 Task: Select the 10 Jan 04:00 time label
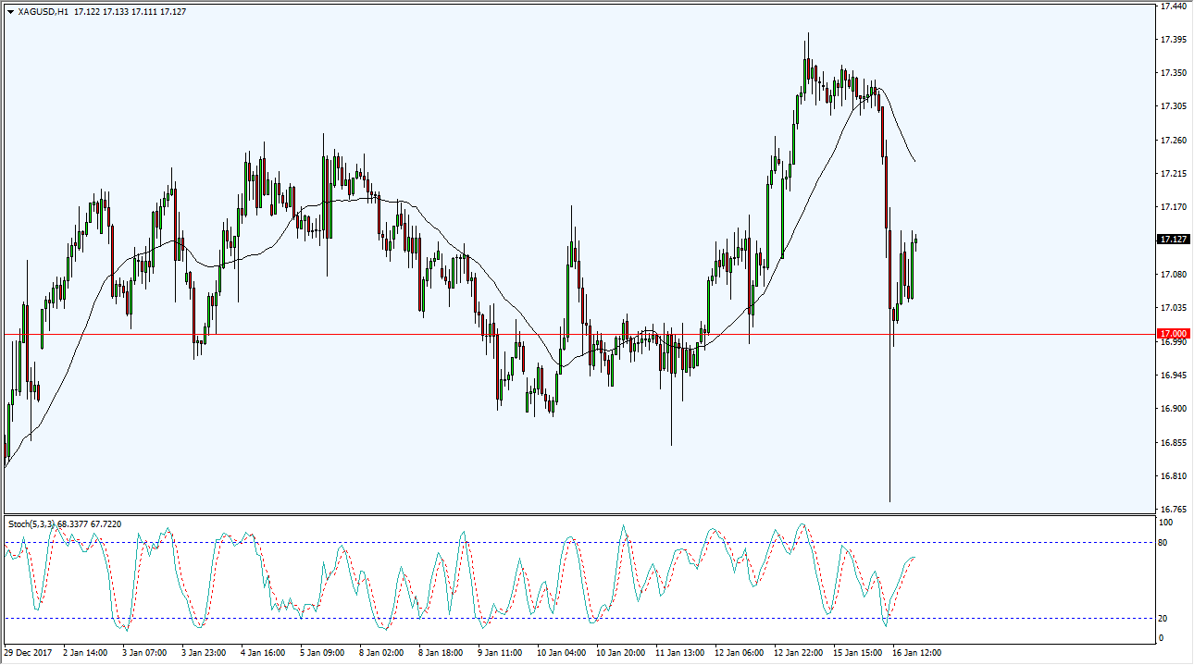tap(563, 653)
